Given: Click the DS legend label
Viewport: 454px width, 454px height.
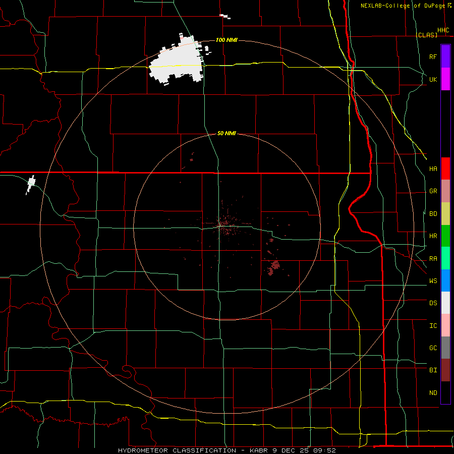Looking at the screenshot, I should point(433,303).
